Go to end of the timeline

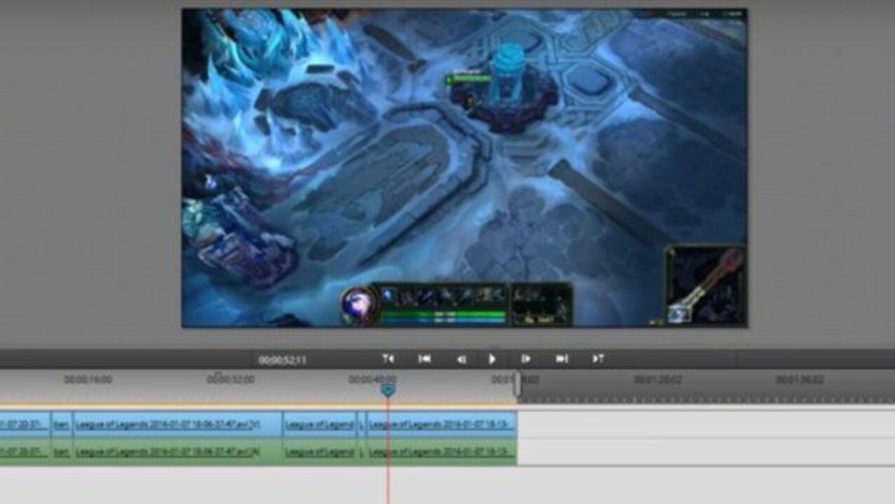[x=561, y=359]
